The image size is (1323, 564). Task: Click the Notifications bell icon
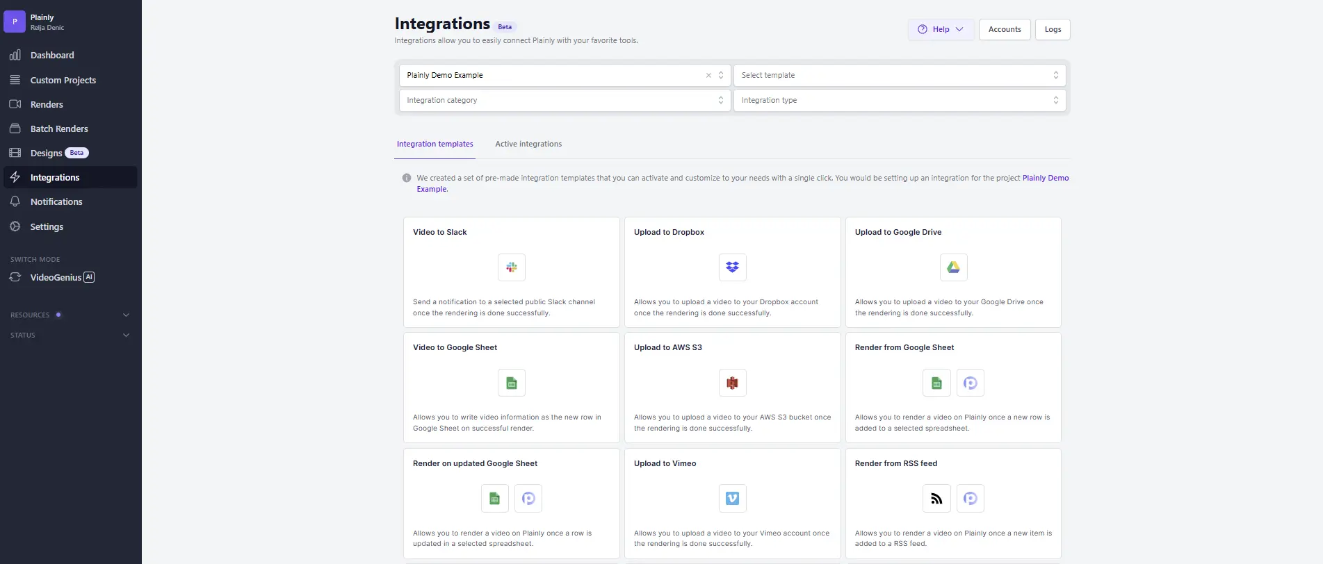[x=15, y=201]
